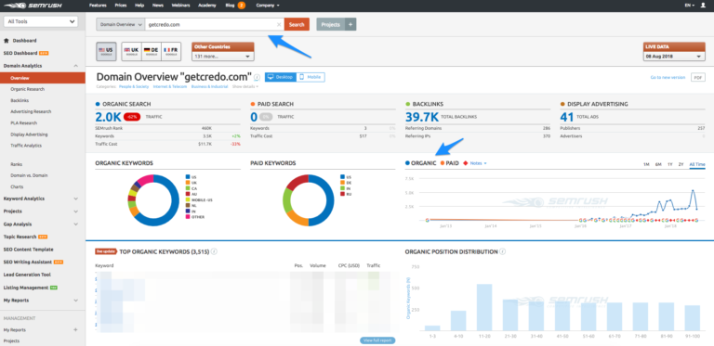
Task: Select the UK Google database flag
Action: (x=132, y=51)
